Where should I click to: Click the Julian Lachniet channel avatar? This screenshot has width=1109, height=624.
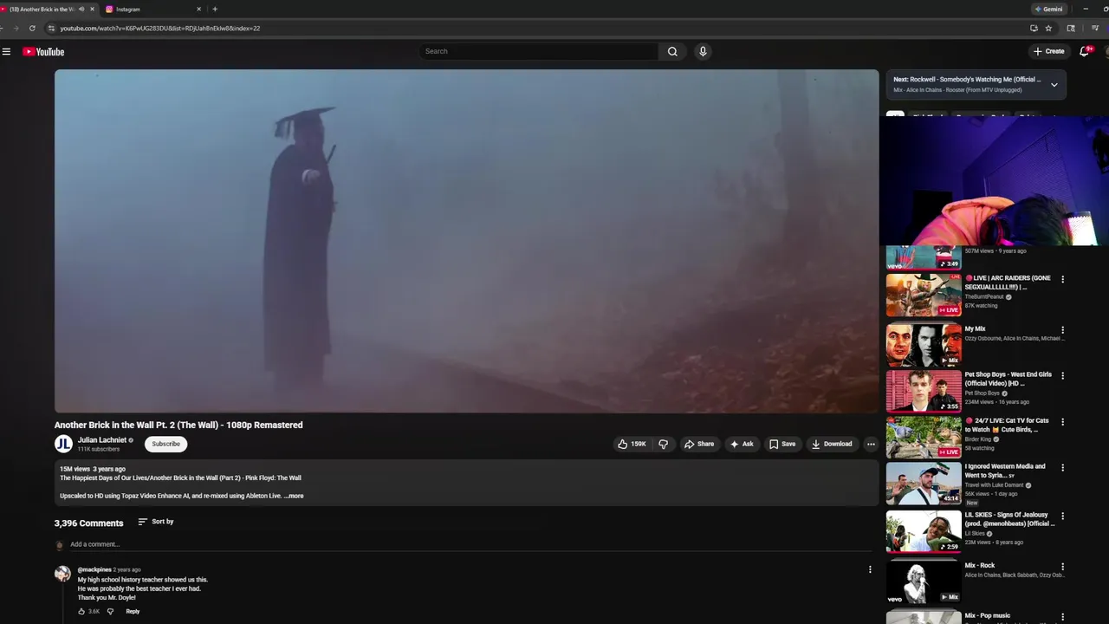(x=63, y=444)
